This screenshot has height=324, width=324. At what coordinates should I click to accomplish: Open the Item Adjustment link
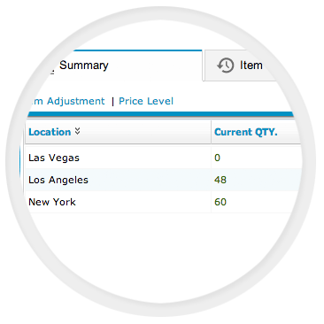click(66, 101)
